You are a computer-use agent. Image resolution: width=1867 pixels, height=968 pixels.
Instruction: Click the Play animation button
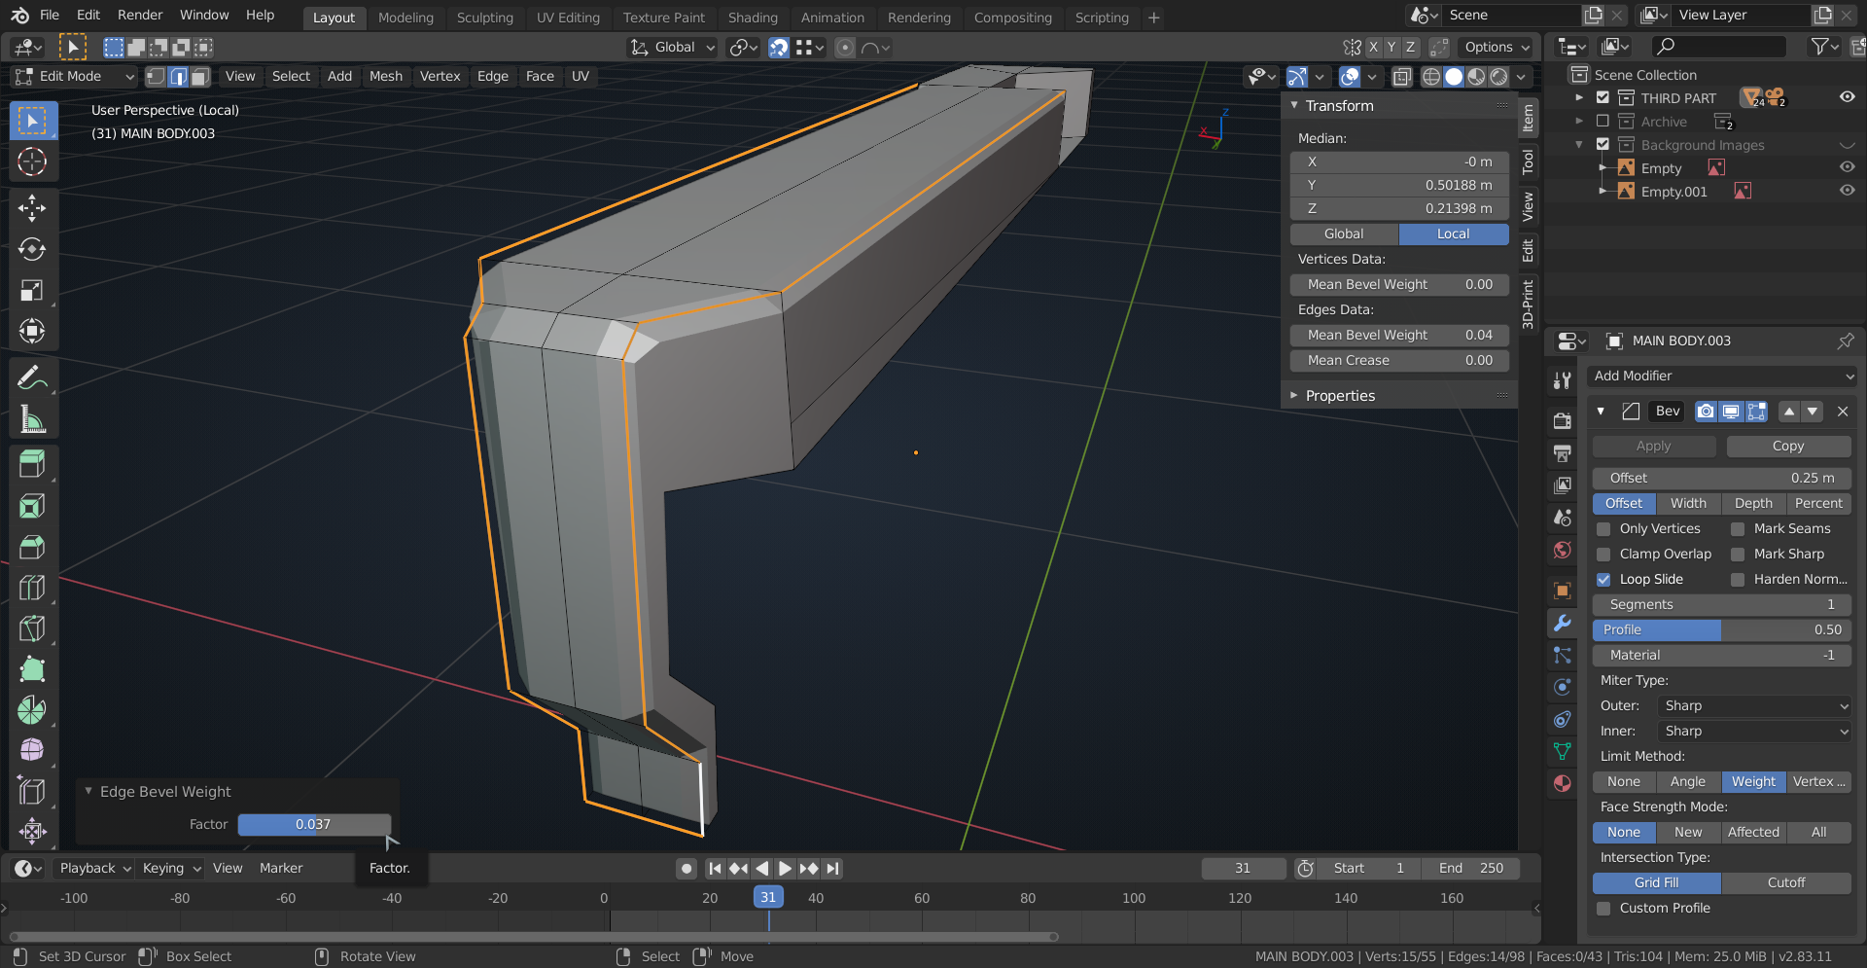tap(785, 869)
